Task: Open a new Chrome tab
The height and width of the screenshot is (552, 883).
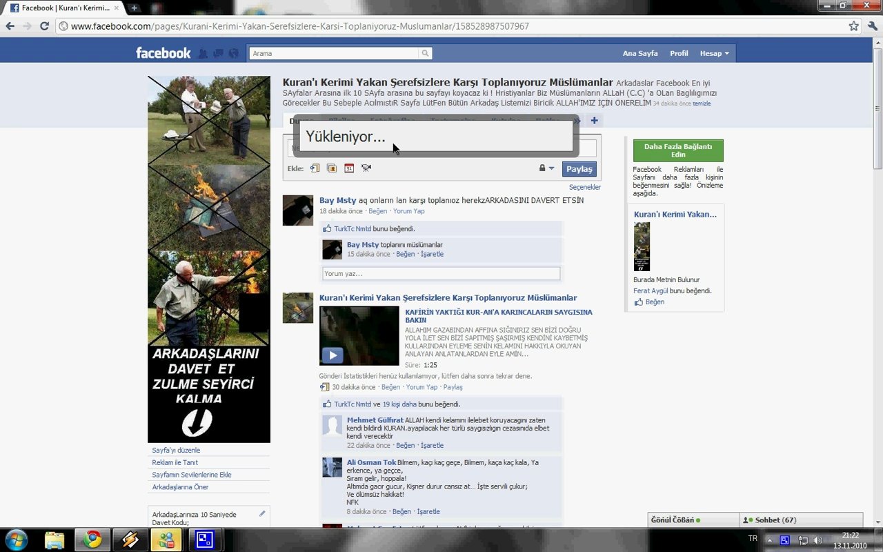Action: pyautogui.click(x=134, y=8)
